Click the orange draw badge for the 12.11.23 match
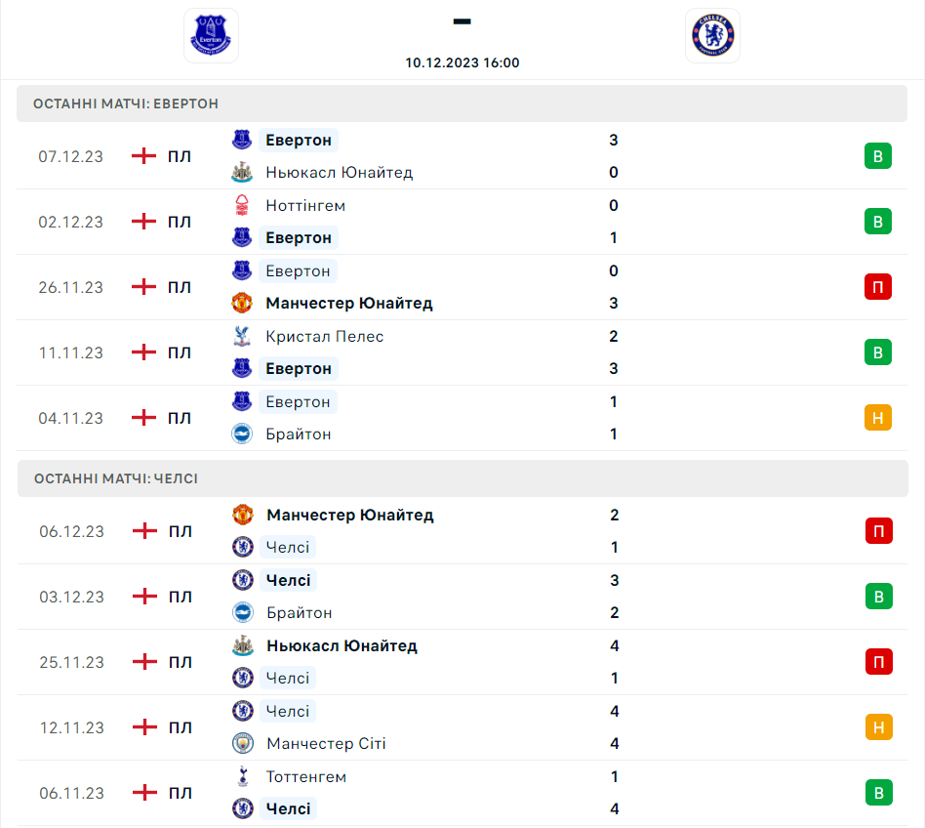Viewport: 925px width, 828px height. [x=878, y=727]
